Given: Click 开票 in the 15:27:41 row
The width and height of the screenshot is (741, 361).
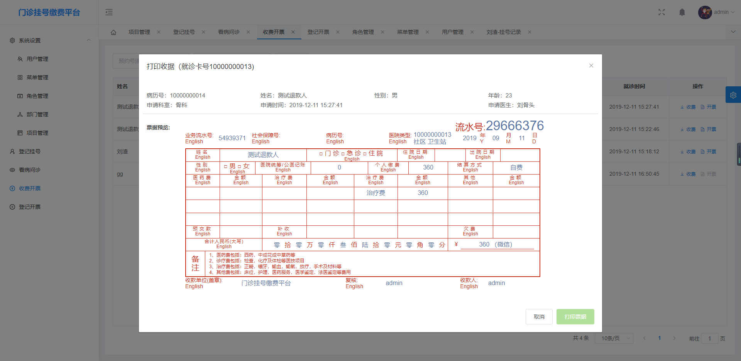Looking at the screenshot, I should (709, 107).
